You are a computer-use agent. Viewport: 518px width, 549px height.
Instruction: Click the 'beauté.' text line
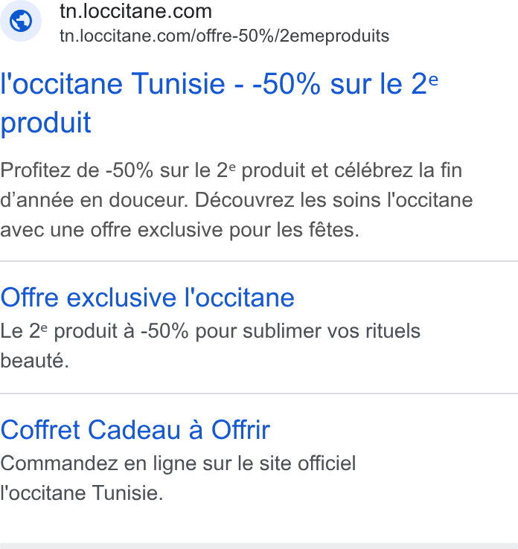click(35, 361)
